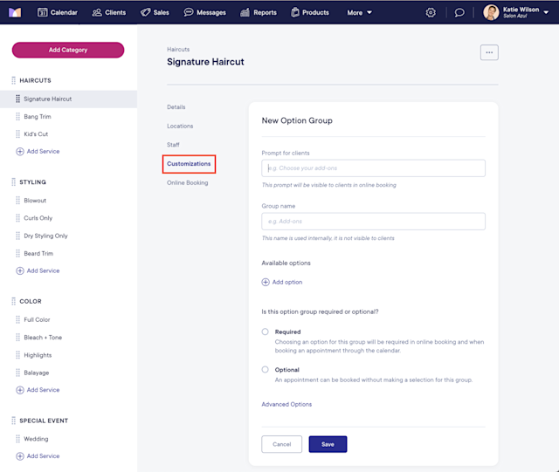The width and height of the screenshot is (559, 472).
Task: Click the Balayage drag handle
Action: (17, 373)
